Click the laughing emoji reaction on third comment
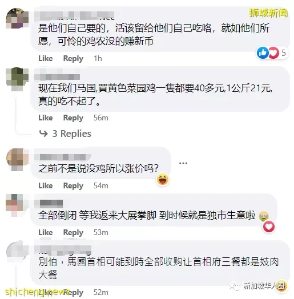The image size is (294, 299). (163, 180)
